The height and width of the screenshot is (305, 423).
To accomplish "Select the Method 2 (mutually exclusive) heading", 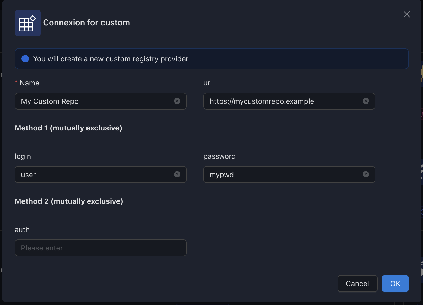I will 69,201.
